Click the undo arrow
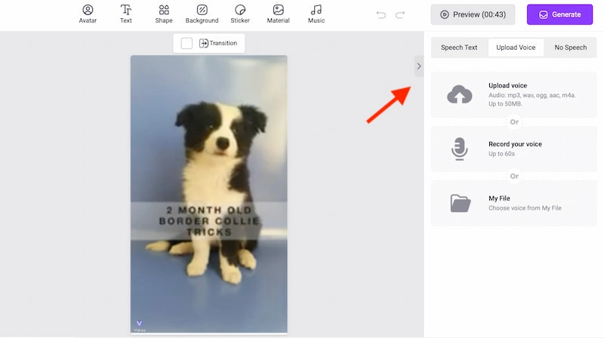Viewport: 604px width, 338px height. click(381, 14)
